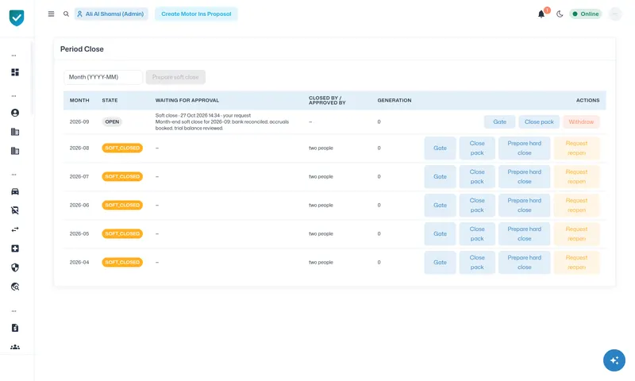The image size is (635, 381).
Task: Click the first building sidebar icon
Action: pyautogui.click(x=15, y=132)
